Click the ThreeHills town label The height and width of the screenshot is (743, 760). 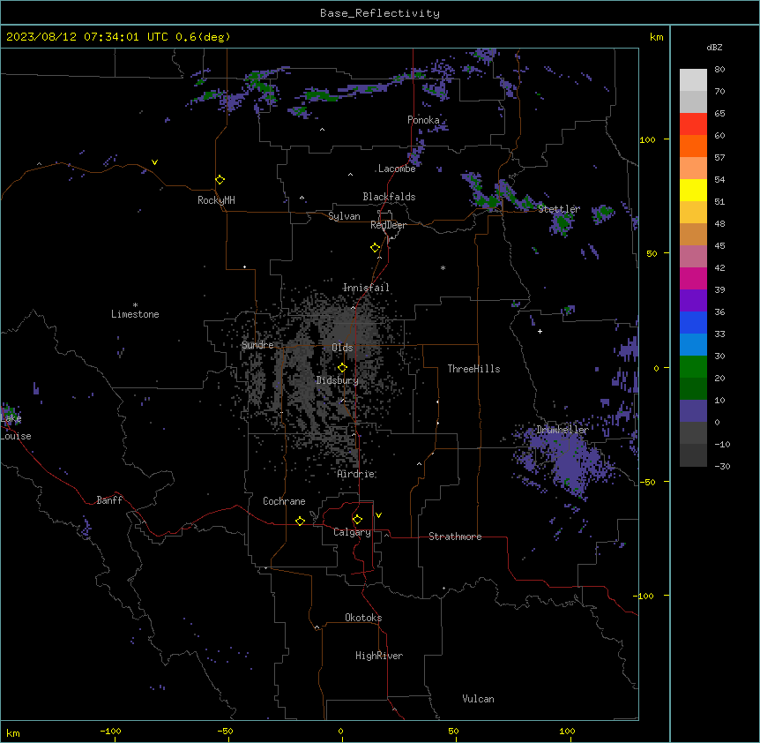pyautogui.click(x=473, y=369)
